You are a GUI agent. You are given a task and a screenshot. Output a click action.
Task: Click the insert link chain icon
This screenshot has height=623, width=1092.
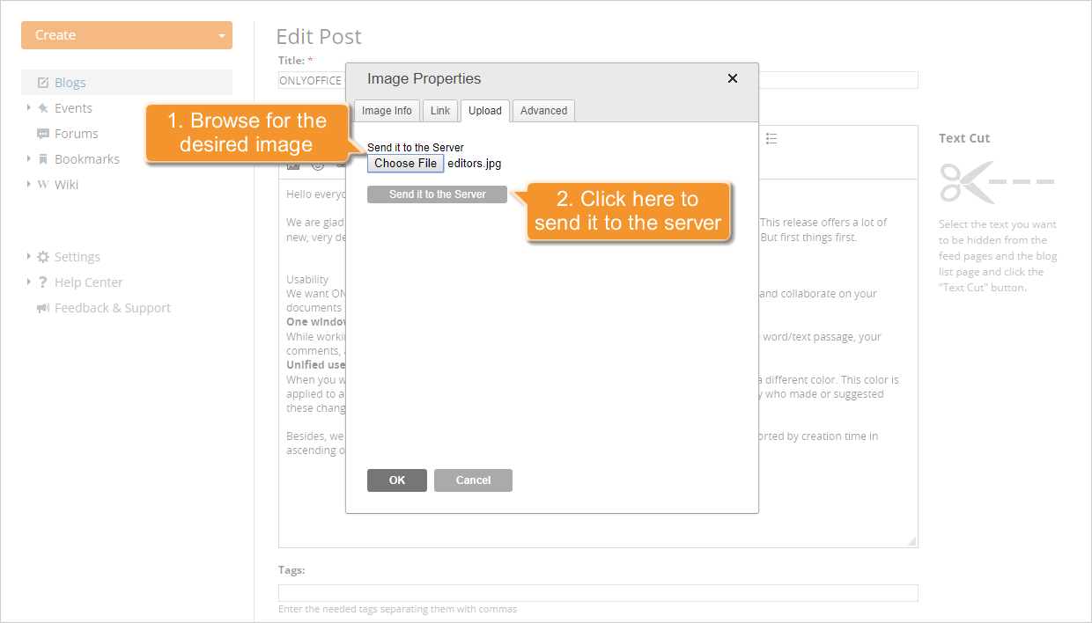coord(343,165)
